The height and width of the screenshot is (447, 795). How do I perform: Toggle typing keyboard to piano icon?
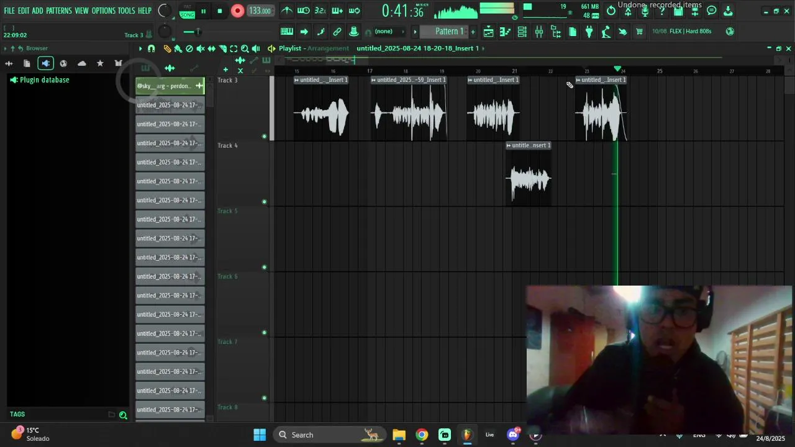[x=287, y=32]
